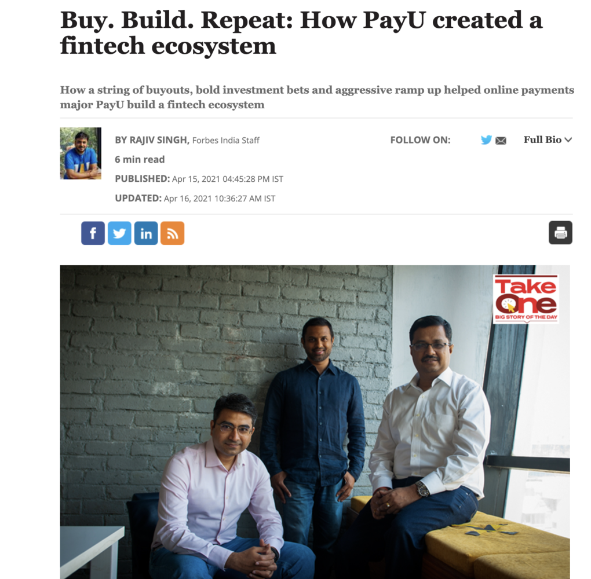Share the story on LinkedIn
This screenshot has height=579, width=591.
[x=146, y=233]
